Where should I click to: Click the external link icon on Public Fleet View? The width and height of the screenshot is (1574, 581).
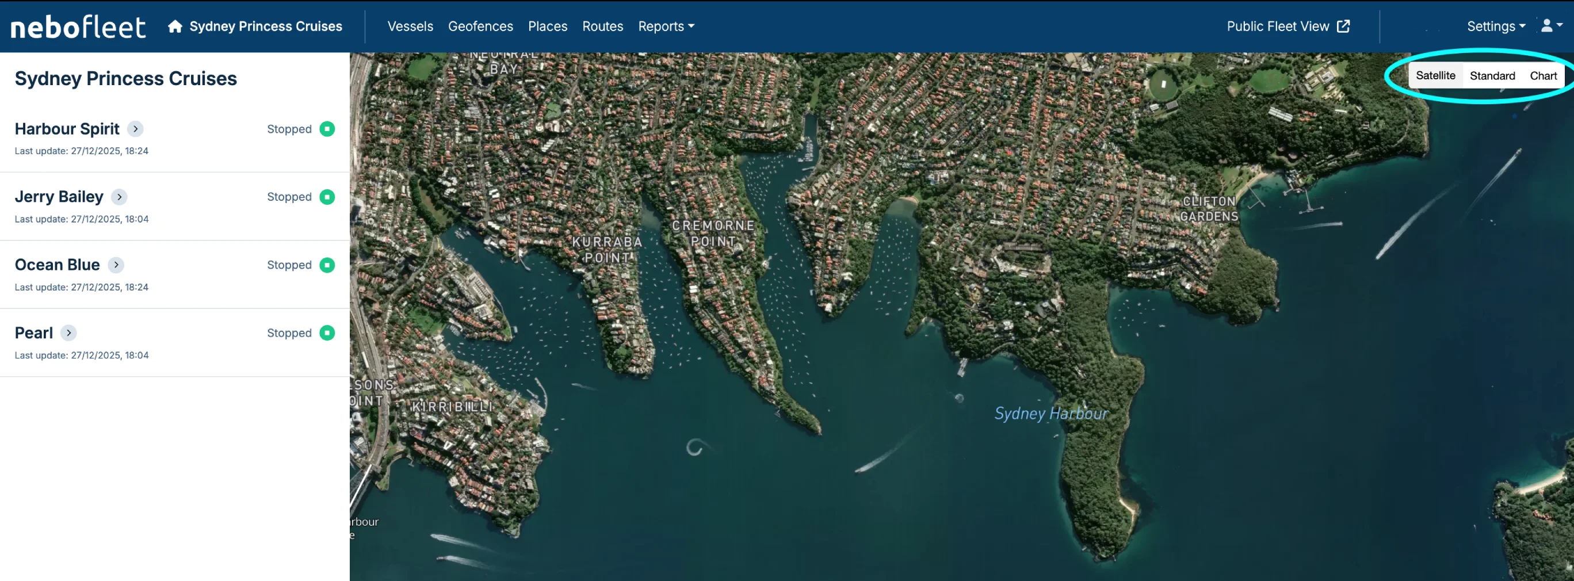[1343, 26]
